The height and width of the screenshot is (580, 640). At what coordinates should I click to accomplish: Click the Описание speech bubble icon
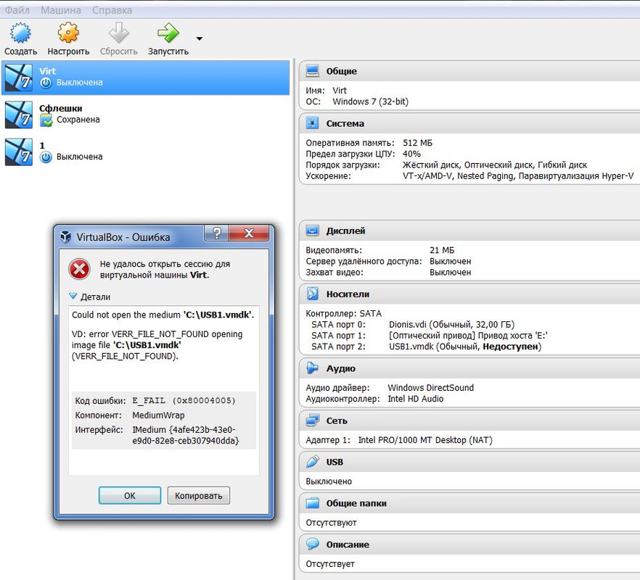click(x=313, y=544)
